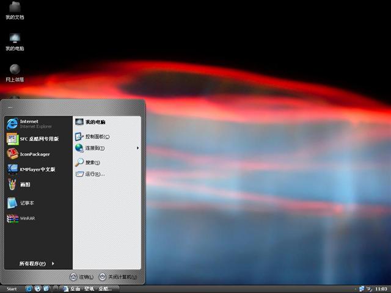391x293 pixels.
Task: Expand 所有程序(P) All Programs
Action: click(37, 263)
